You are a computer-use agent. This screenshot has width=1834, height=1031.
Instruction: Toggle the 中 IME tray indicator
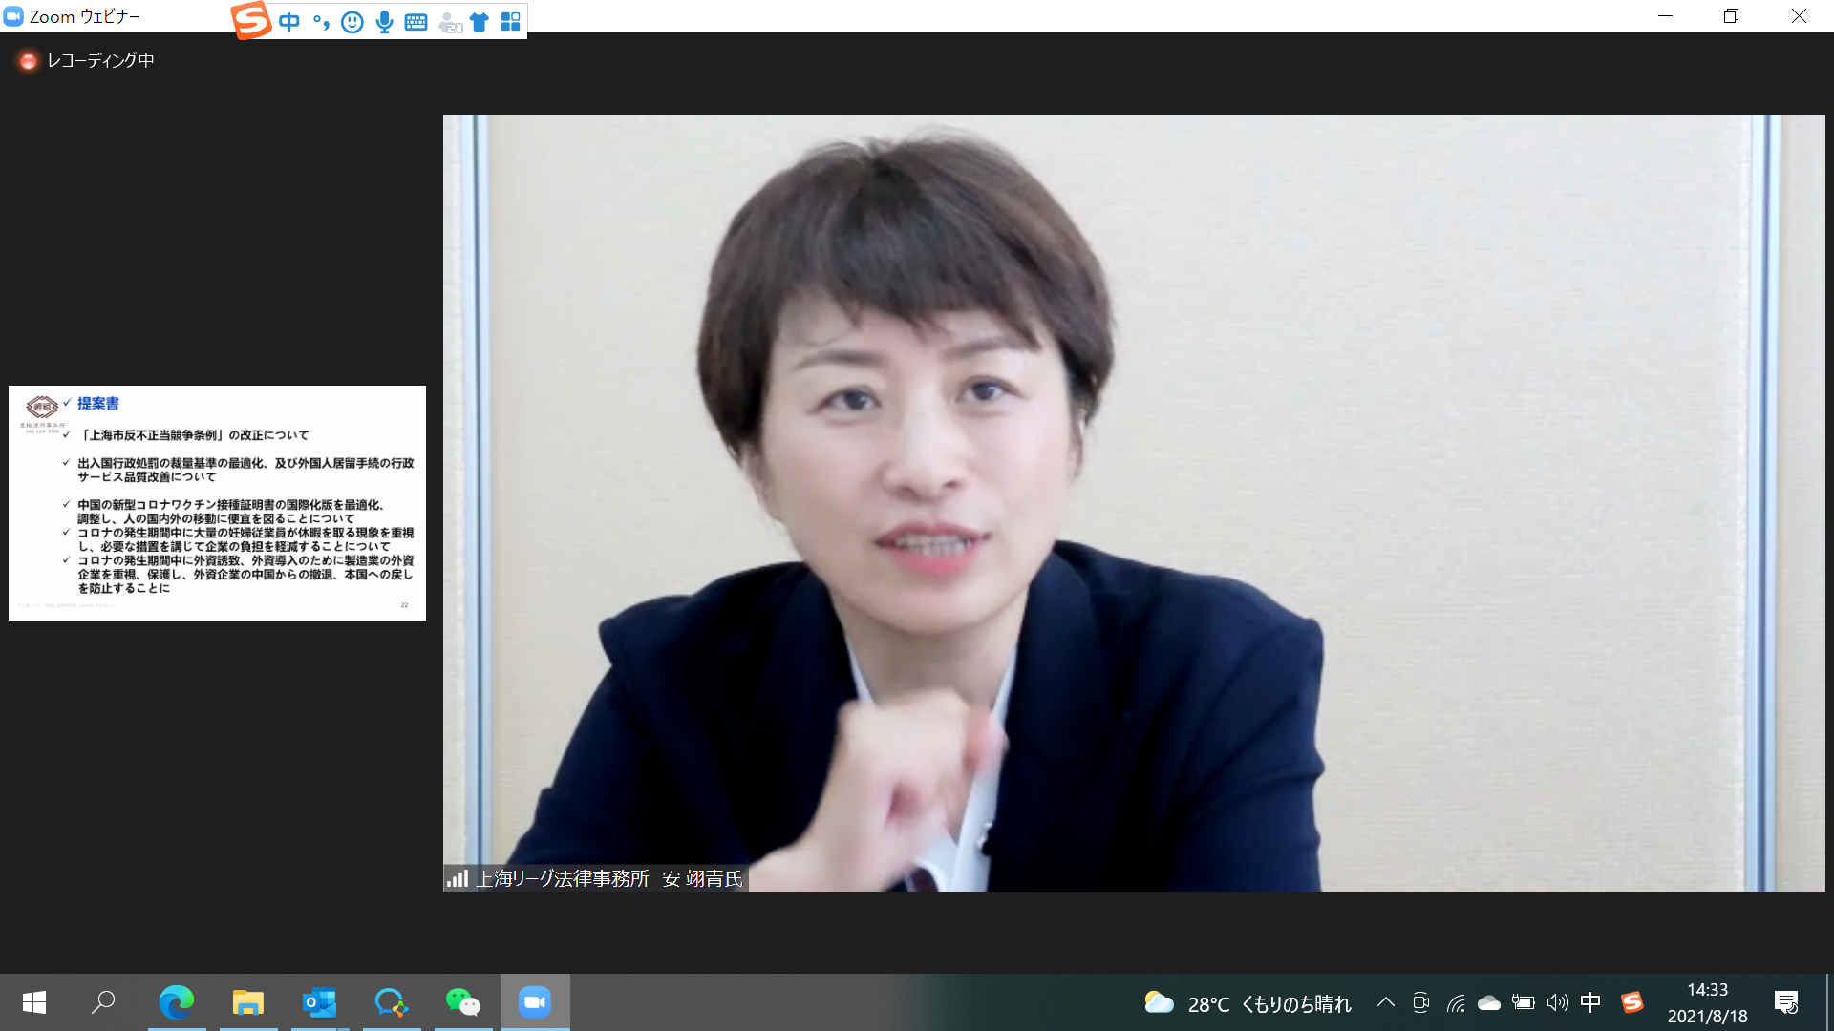tap(1590, 1002)
